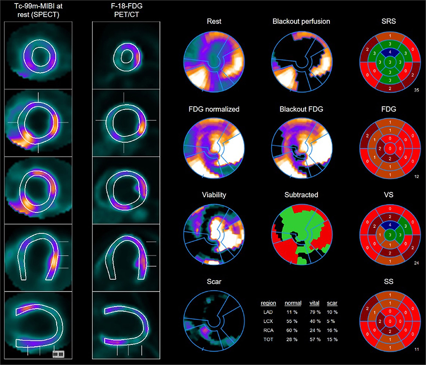The image size is (426, 365).
Task: Click the small gray icon in the bottom SPECT panel
Action: point(59,354)
